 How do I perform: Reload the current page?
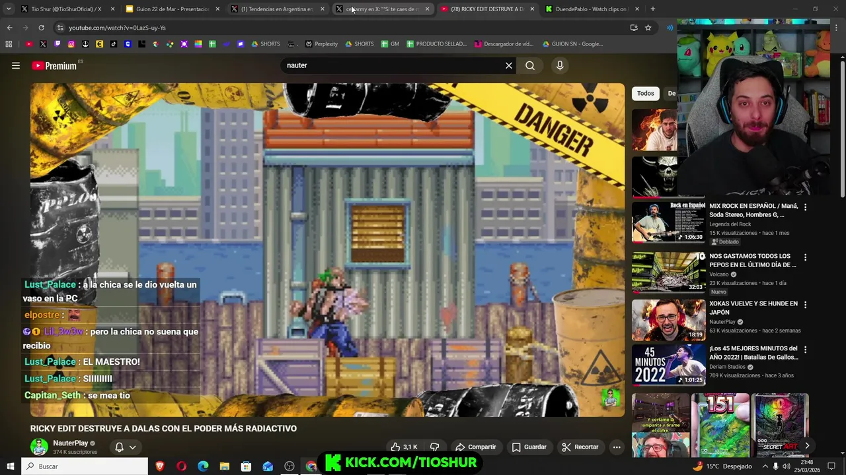(x=41, y=28)
